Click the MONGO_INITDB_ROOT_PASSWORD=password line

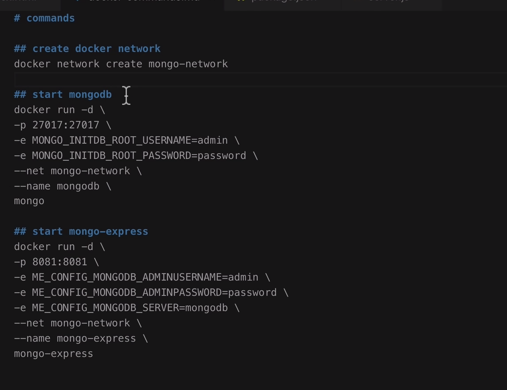(136, 156)
